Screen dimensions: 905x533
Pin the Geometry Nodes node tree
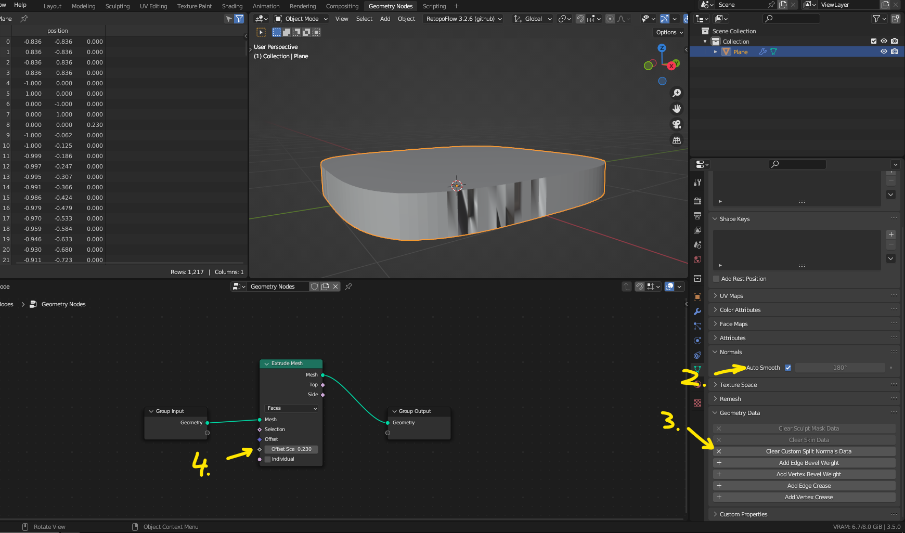coord(348,287)
